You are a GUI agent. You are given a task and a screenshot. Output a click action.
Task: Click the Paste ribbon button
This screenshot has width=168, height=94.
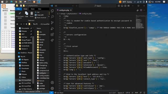[x=31, y=14]
